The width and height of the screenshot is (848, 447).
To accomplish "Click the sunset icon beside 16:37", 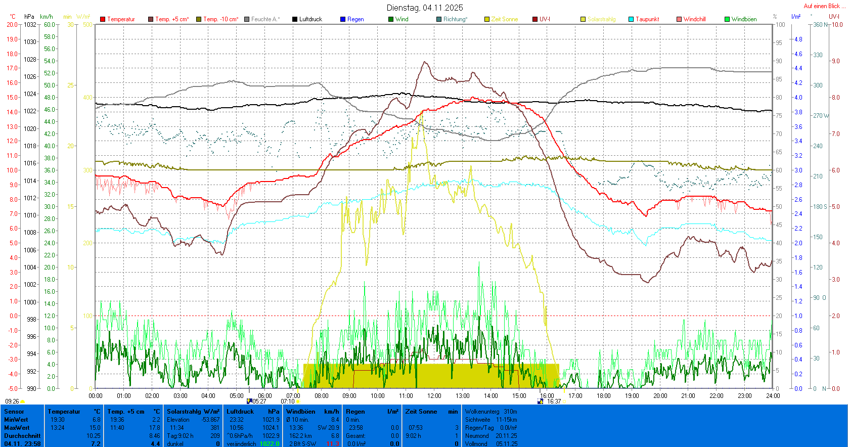I will [x=541, y=401].
